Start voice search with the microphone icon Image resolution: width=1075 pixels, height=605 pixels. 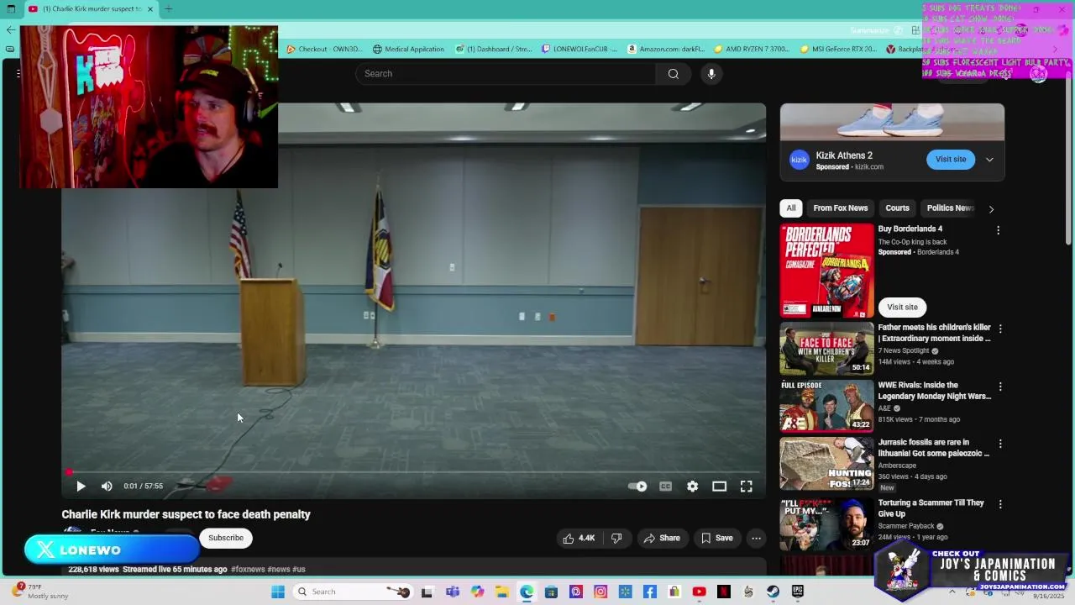click(711, 74)
